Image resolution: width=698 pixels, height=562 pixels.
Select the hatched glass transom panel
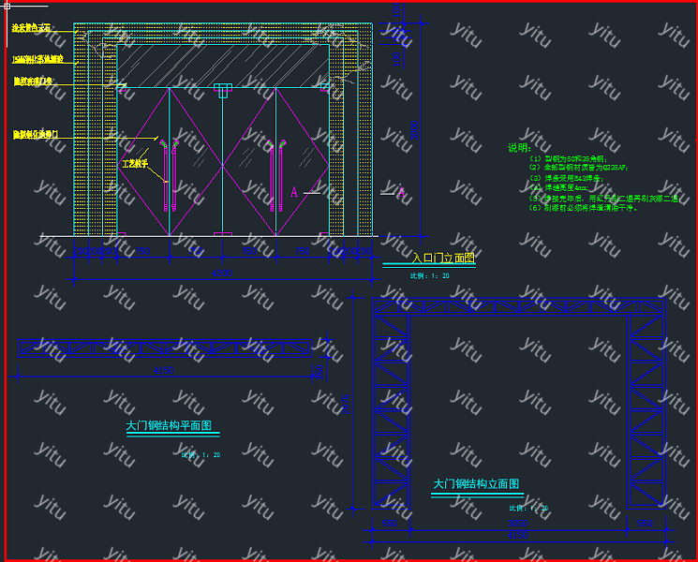coord(222,65)
